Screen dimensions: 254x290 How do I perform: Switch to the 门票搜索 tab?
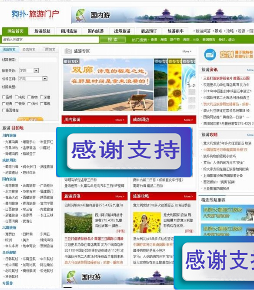49,50
